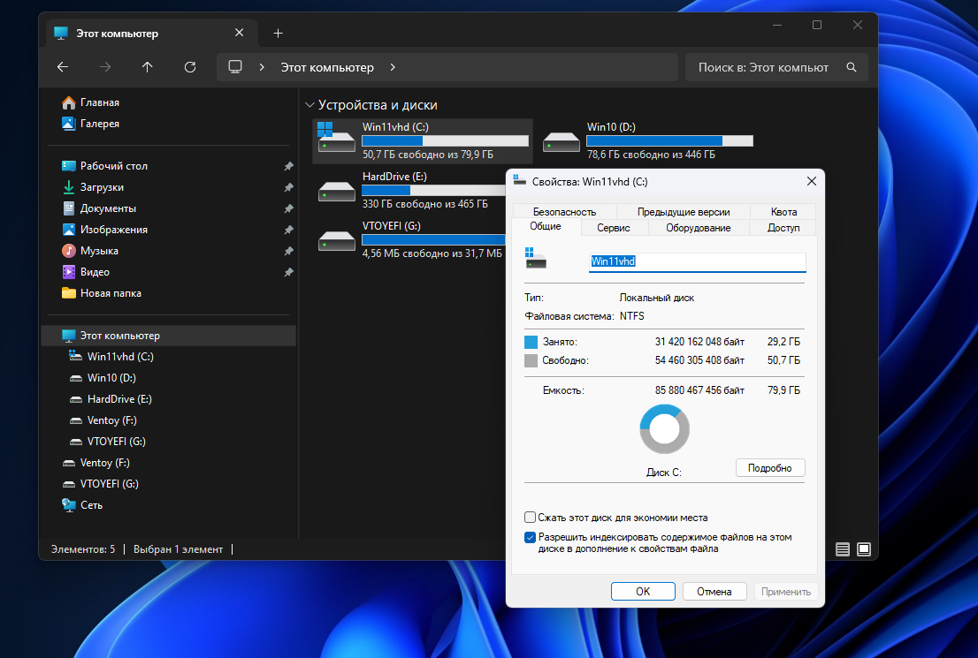Open the Сервис tab

614,228
